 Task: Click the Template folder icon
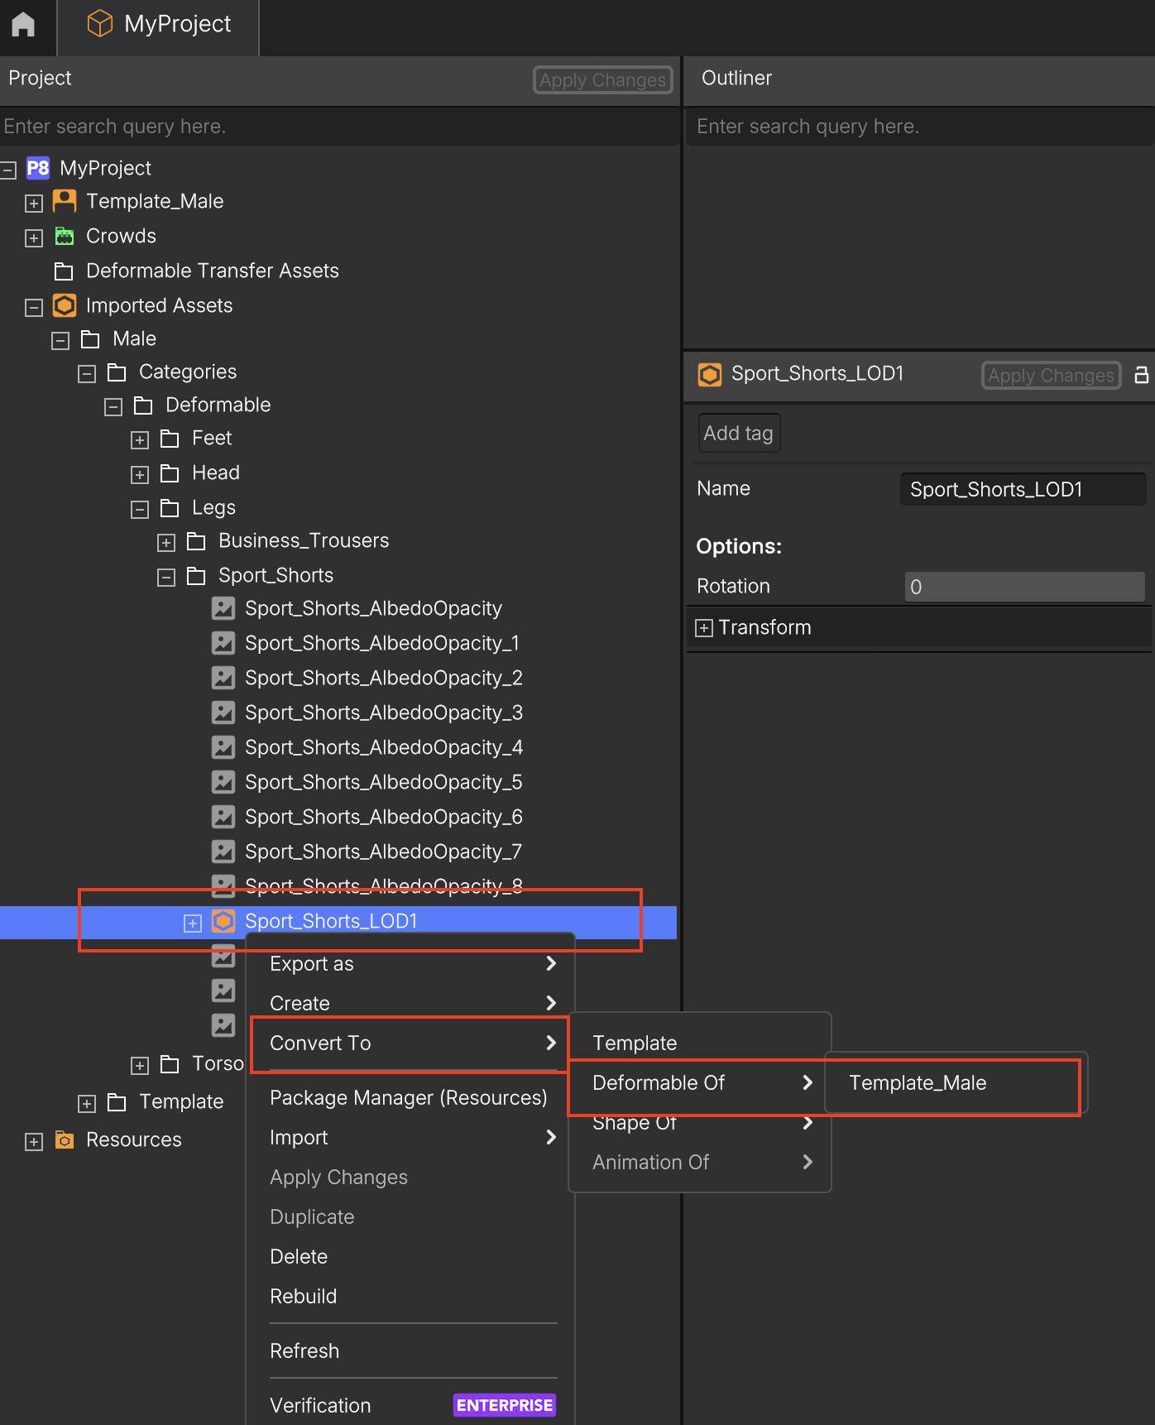117,1102
